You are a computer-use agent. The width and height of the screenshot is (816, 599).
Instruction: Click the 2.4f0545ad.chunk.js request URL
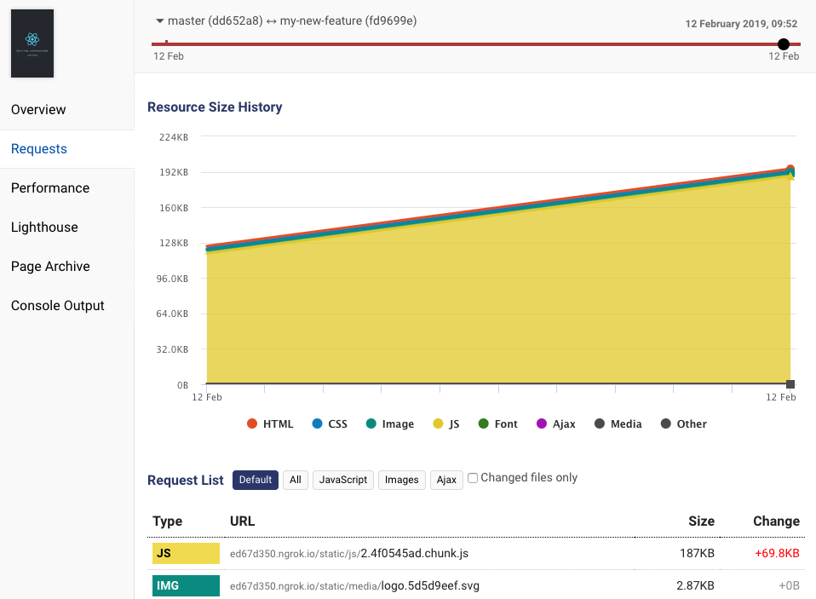[349, 553]
